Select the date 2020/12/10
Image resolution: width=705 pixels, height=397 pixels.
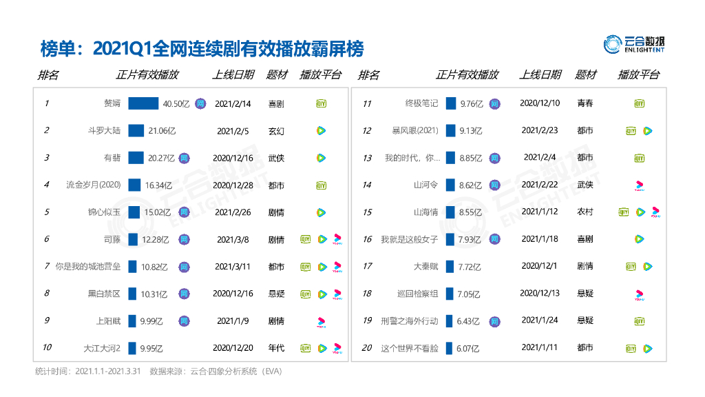[x=540, y=103]
